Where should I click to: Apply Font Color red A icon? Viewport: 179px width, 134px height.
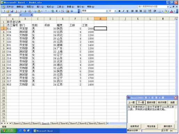[172, 11]
